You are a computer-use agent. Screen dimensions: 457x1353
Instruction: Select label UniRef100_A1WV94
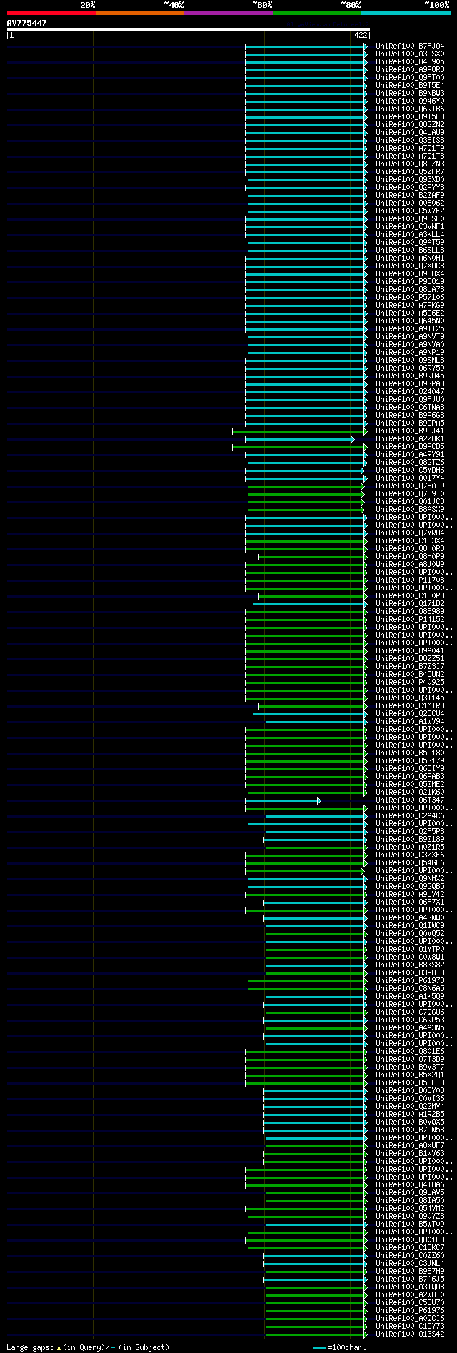tap(410, 722)
